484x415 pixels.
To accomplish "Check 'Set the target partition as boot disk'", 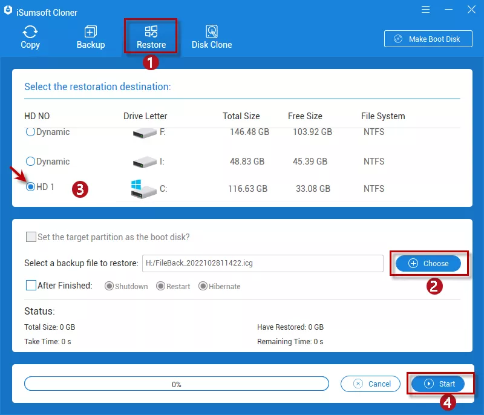I will tap(31, 237).
